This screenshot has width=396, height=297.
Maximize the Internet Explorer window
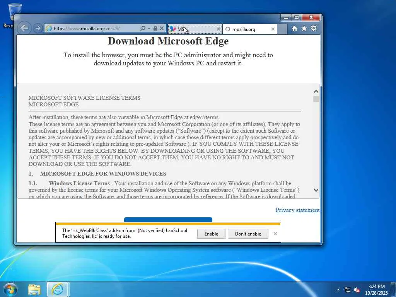[297, 17]
